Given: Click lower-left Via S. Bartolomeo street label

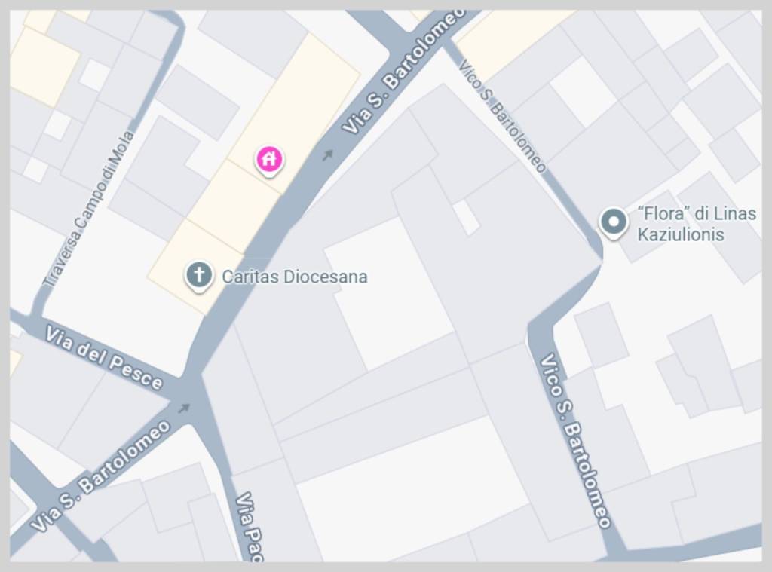Looking at the screenshot, I should (100, 476).
